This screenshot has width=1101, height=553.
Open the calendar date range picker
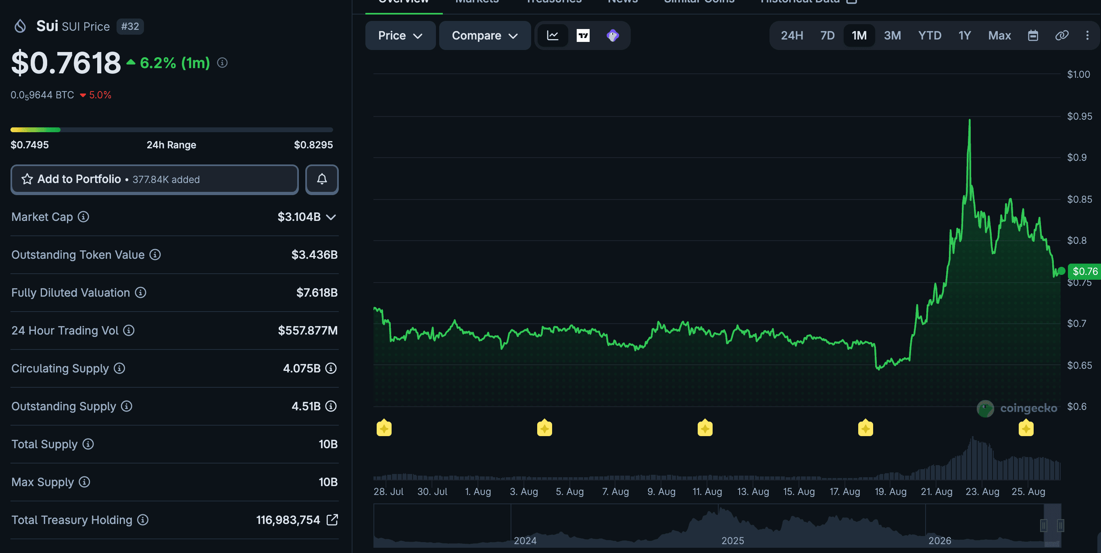1033,35
